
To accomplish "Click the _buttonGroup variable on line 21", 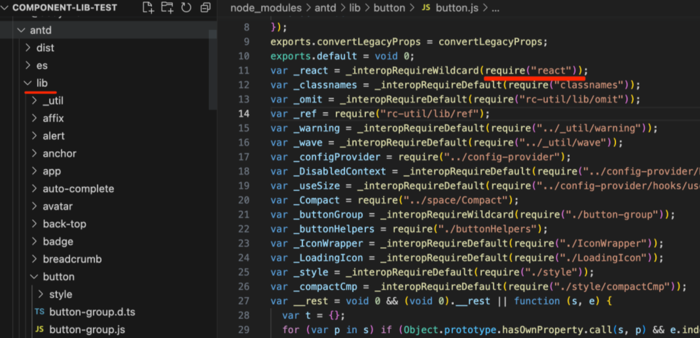I will [x=328, y=214].
